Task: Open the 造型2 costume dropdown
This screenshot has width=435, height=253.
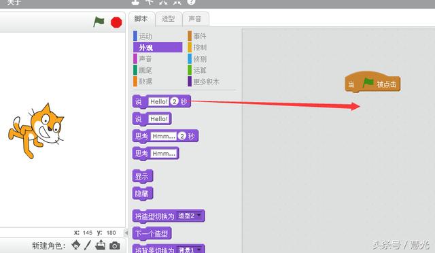Action: 190,216
